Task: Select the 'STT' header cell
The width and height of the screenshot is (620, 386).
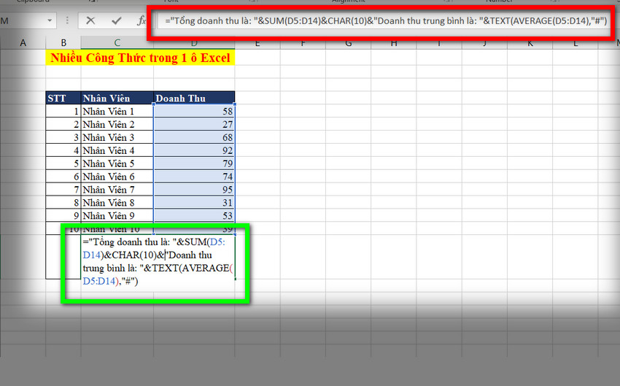Action: pyautogui.click(x=63, y=98)
